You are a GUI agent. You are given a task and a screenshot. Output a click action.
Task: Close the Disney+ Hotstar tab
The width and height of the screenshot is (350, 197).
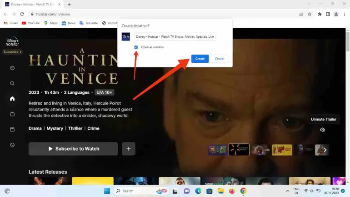point(60,4)
